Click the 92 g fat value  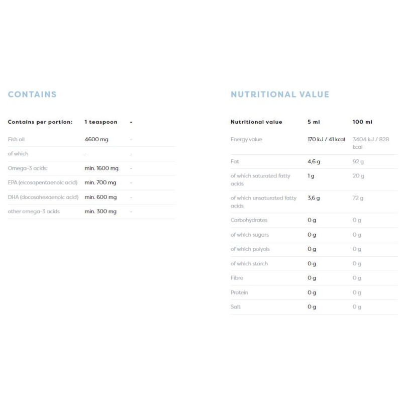click(358, 162)
